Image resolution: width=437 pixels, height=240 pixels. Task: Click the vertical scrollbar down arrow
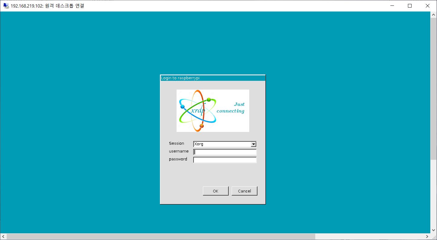[434, 230]
